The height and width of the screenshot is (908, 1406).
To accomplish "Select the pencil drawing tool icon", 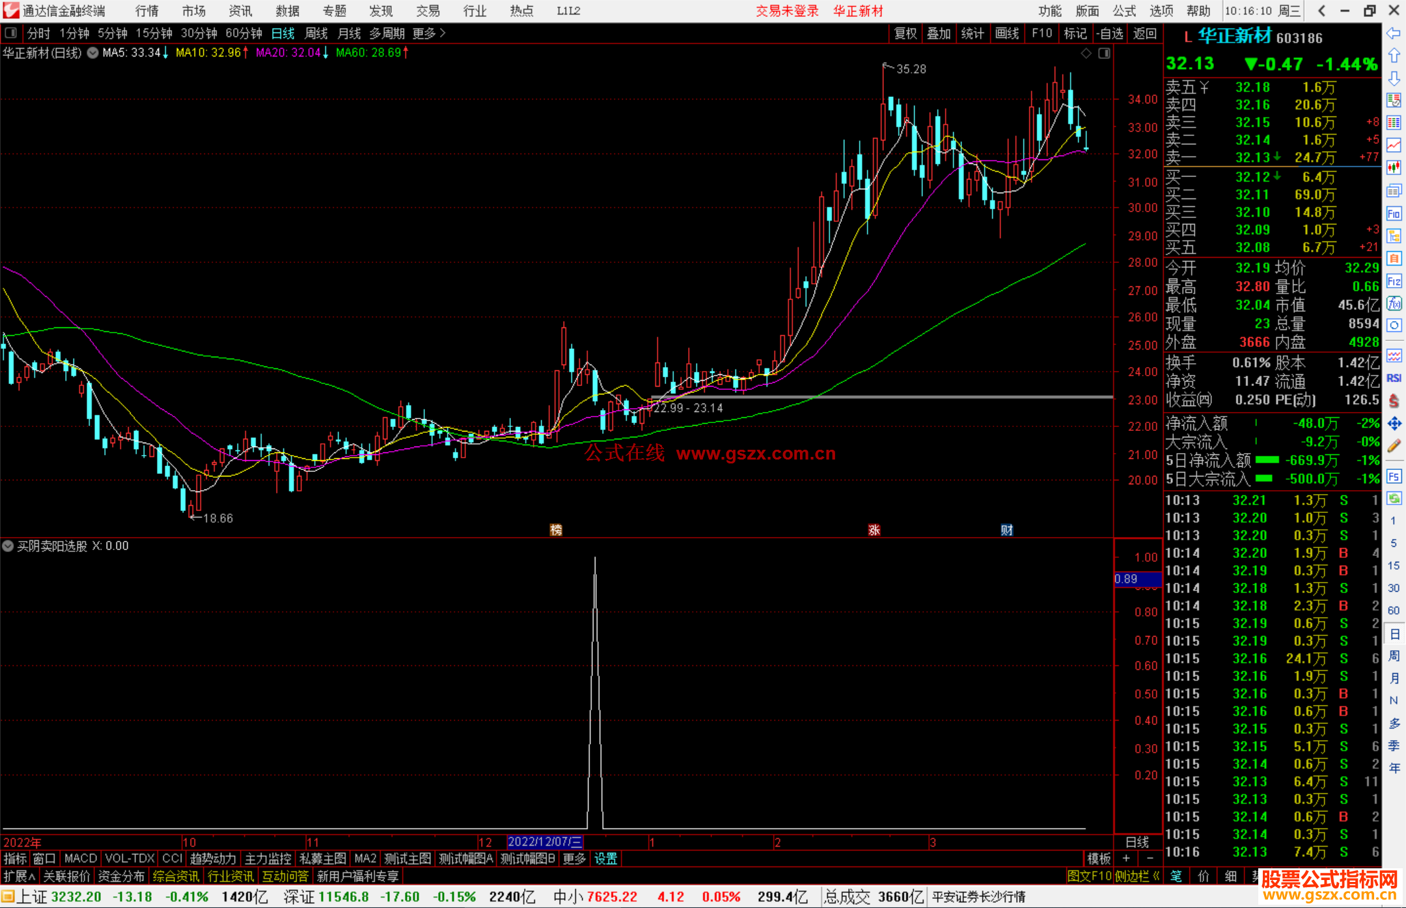I will pos(1394,446).
